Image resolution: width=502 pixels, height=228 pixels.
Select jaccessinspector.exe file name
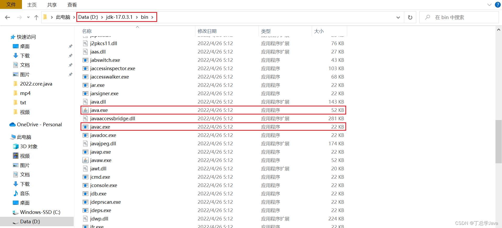113,68
